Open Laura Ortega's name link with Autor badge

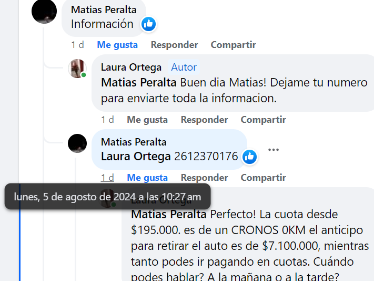[131, 67]
